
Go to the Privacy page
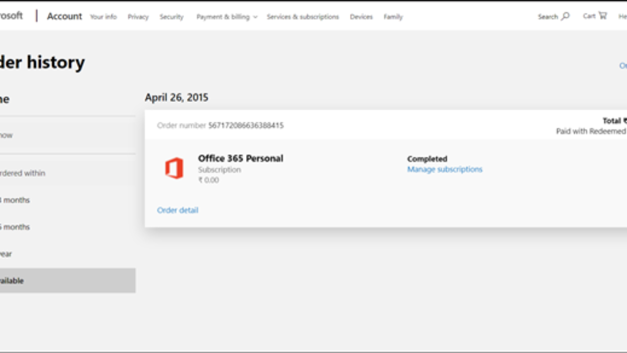[x=138, y=17]
